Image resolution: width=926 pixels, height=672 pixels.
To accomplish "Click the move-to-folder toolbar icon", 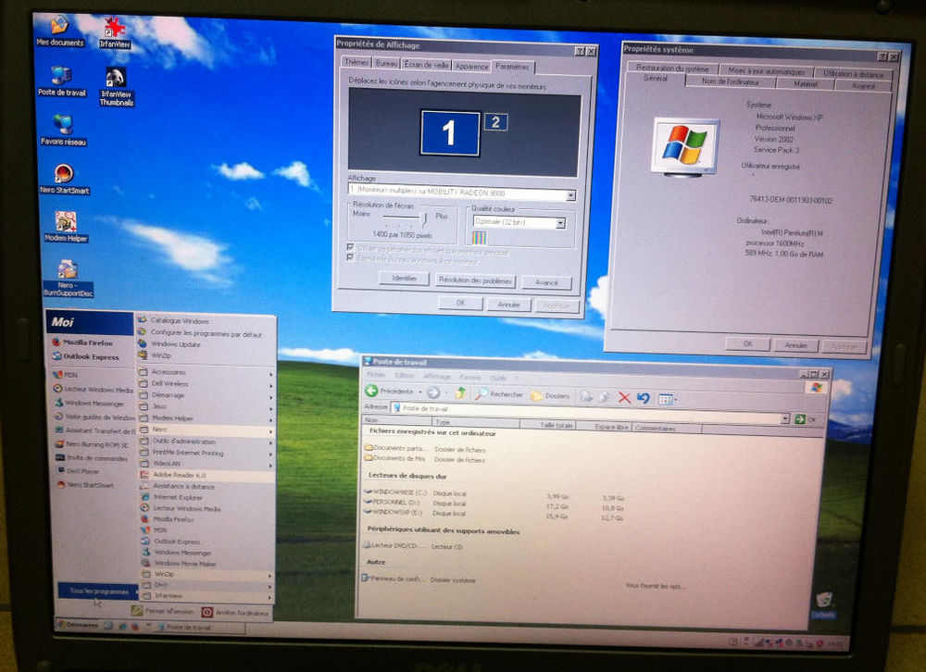I will pos(586,397).
